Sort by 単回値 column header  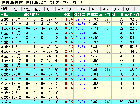click(x=105, y=15)
